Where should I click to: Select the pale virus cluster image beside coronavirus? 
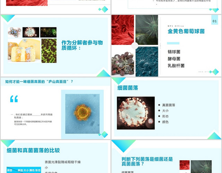15,32
